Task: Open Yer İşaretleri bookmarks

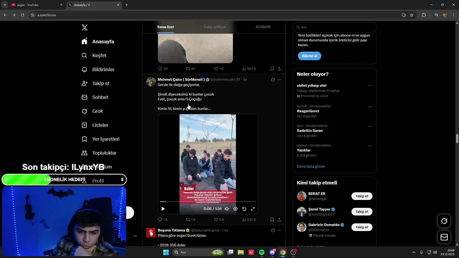Action: (x=100, y=139)
